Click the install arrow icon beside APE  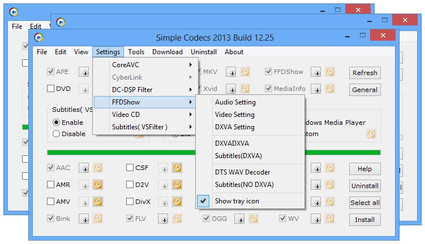(x=84, y=72)
